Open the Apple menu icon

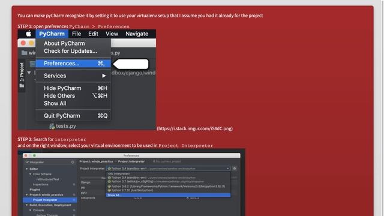tap(29, 34)
